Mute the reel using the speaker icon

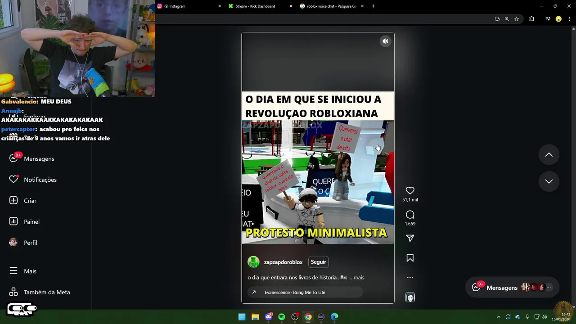click(x=385, y=41)
